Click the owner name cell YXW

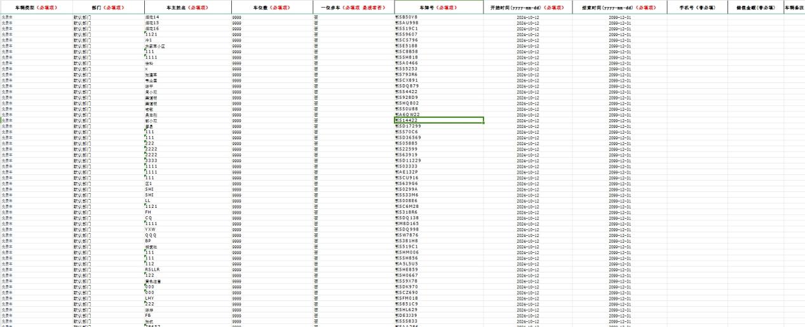(x=187, y=229)
